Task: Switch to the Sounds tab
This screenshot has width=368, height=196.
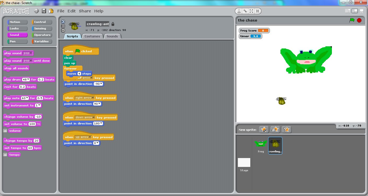Action: tap(112, 36)
